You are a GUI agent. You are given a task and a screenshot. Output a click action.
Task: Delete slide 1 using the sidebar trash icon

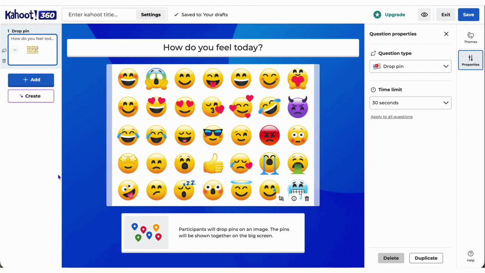(4, 61)
